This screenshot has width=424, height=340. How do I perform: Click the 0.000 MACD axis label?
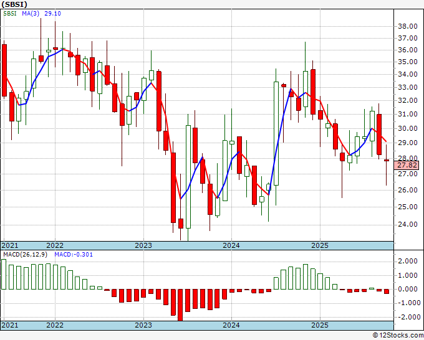(407, 289)
